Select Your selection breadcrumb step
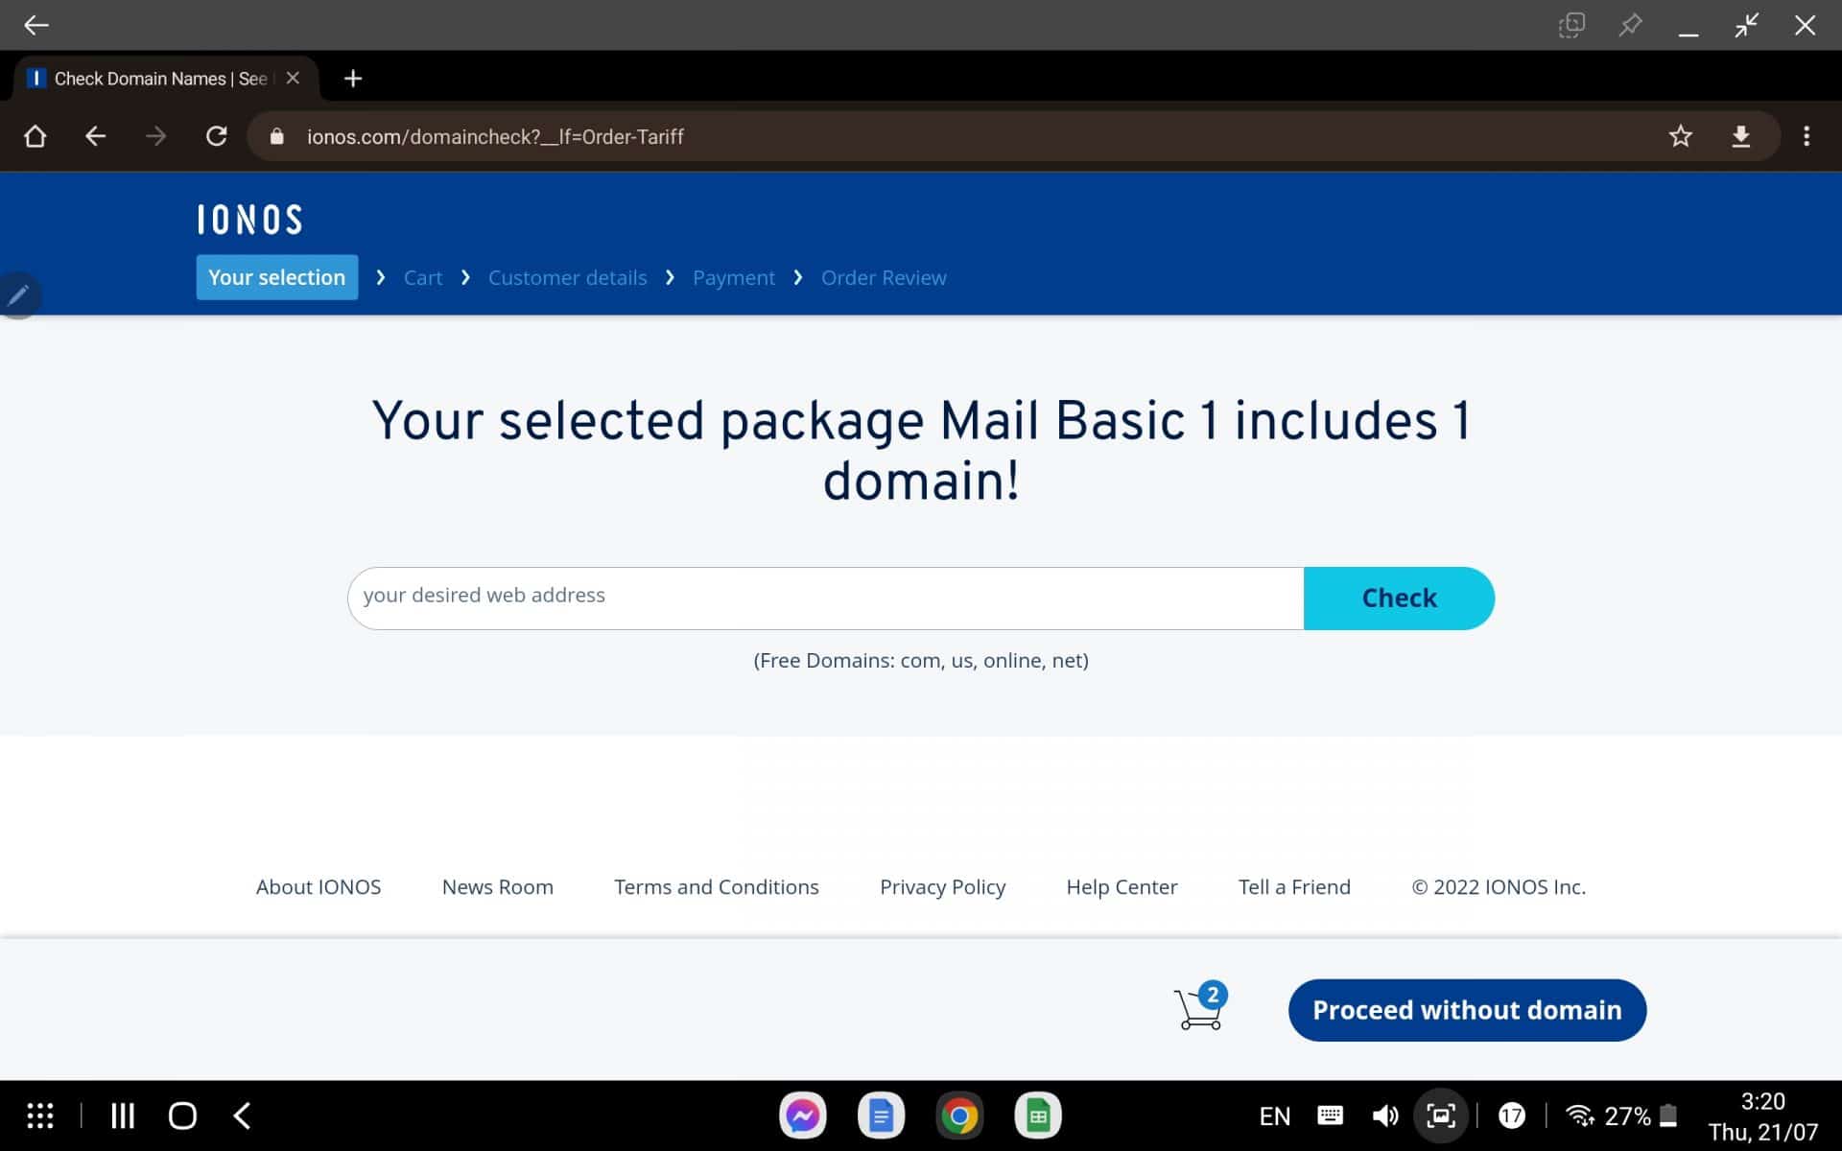The height and width of the screenshot is (1151, 1842). (x=276, y=277)
